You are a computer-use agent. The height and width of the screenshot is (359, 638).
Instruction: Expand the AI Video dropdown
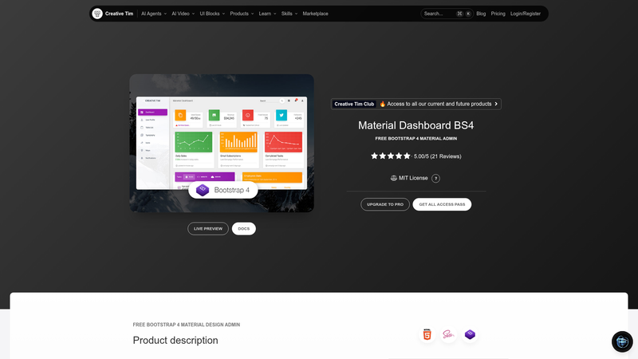pos(183,14)
